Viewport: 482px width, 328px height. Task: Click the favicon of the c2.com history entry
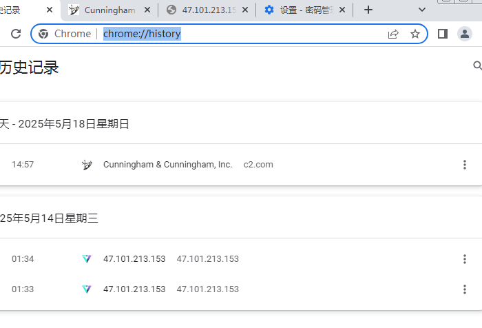tap(87, 165)
